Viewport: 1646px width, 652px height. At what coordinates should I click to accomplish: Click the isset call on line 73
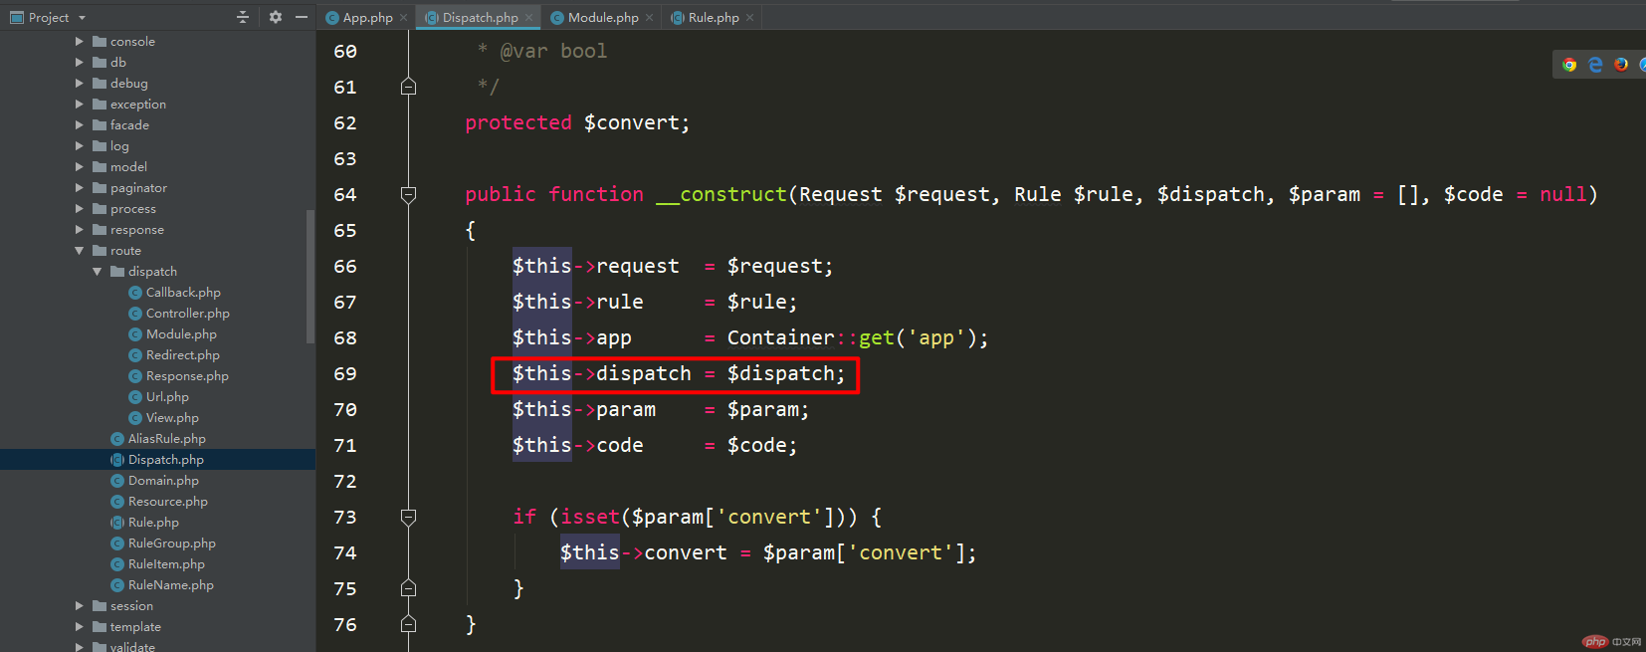point(590,517)
